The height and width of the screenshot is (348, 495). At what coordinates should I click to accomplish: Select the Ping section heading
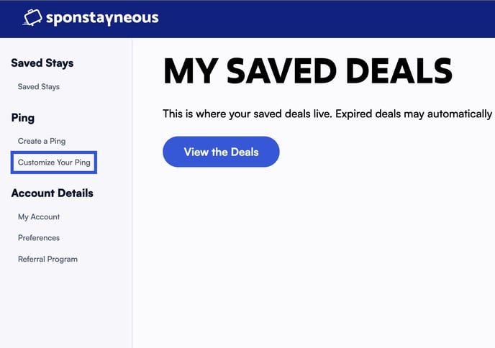pyautogui.click(x=23, y=118)
